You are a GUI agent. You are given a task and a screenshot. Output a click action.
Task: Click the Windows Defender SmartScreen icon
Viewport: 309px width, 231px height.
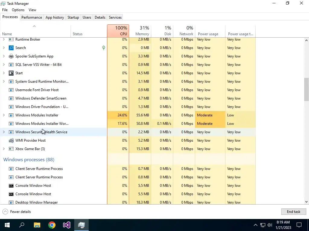coord(11,98)
